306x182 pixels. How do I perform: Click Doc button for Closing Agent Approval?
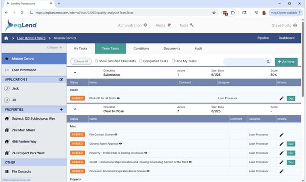pyautogui.click(x=291, y=144)
